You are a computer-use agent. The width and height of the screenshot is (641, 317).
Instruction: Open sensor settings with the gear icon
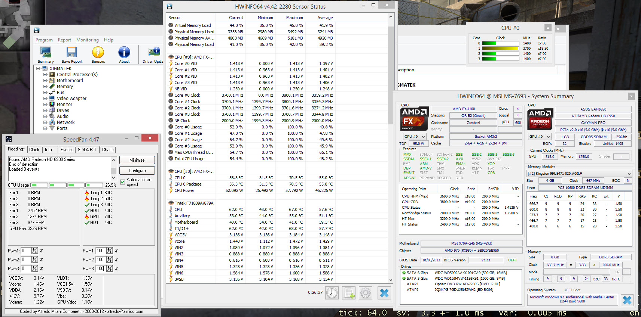366,293
